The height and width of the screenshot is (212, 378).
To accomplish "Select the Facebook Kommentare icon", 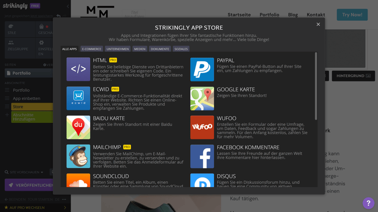I will tap(202, 156).
